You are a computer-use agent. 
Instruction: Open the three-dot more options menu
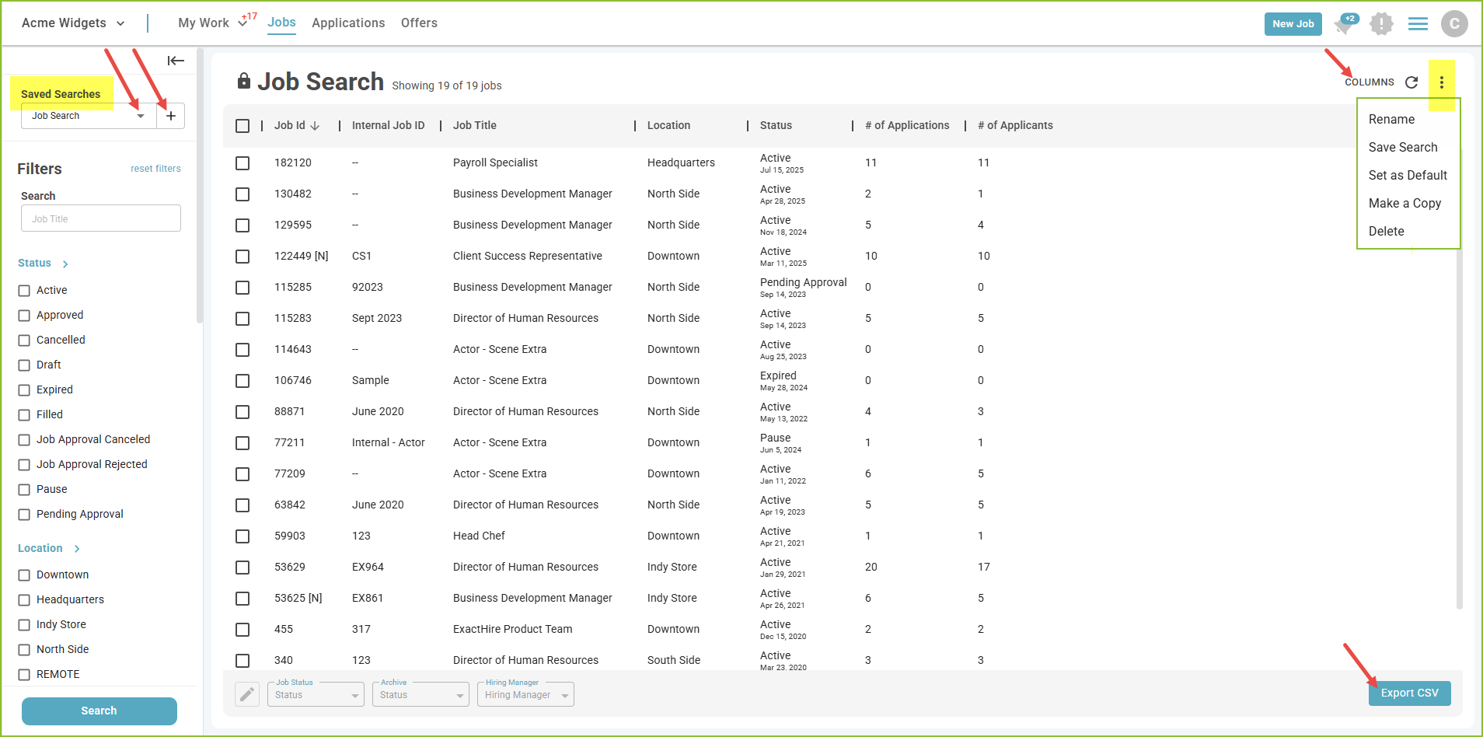pyautogui.click(x=1441, y=82)
